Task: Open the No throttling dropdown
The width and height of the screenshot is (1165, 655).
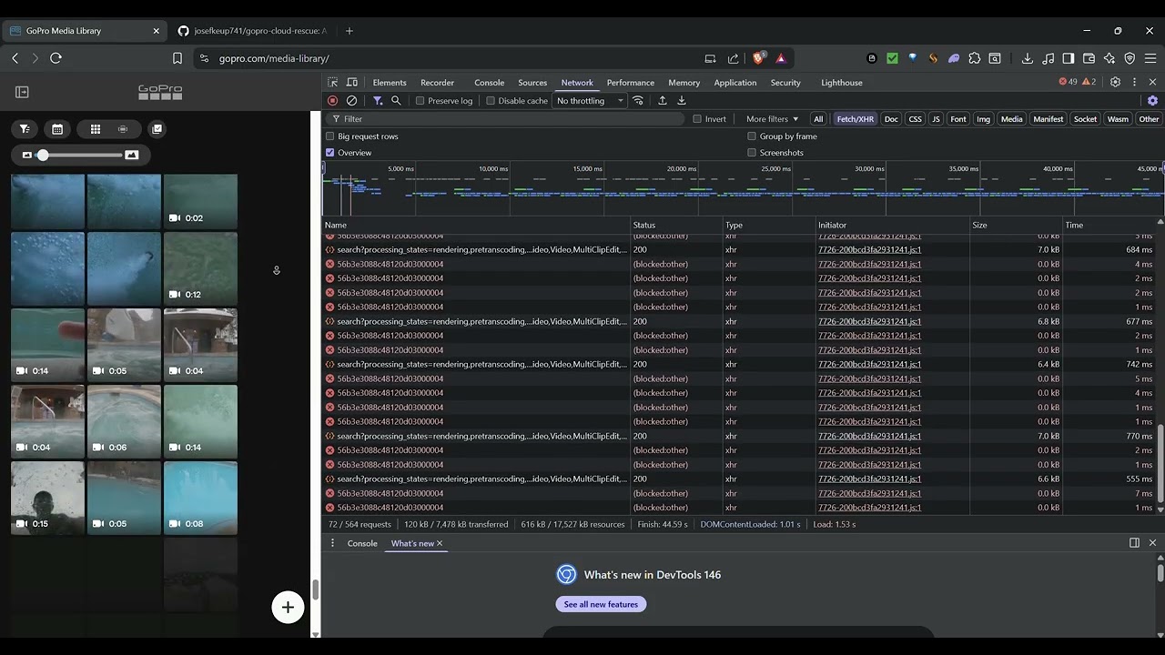Action: [x=590, y=101]
